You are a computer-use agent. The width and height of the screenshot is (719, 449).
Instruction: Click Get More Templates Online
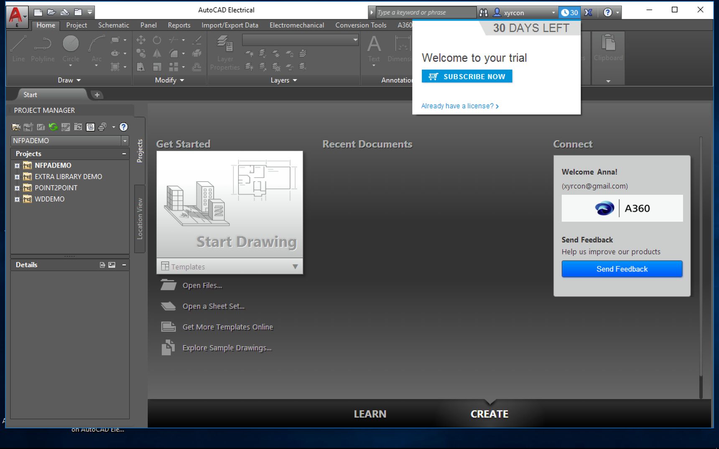coord(228,327)
